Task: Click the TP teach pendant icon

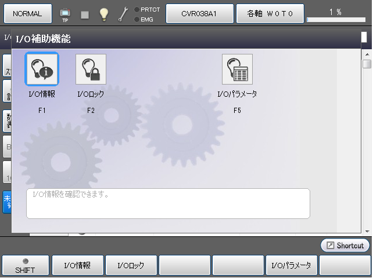Action: click(x=65, y=14)
